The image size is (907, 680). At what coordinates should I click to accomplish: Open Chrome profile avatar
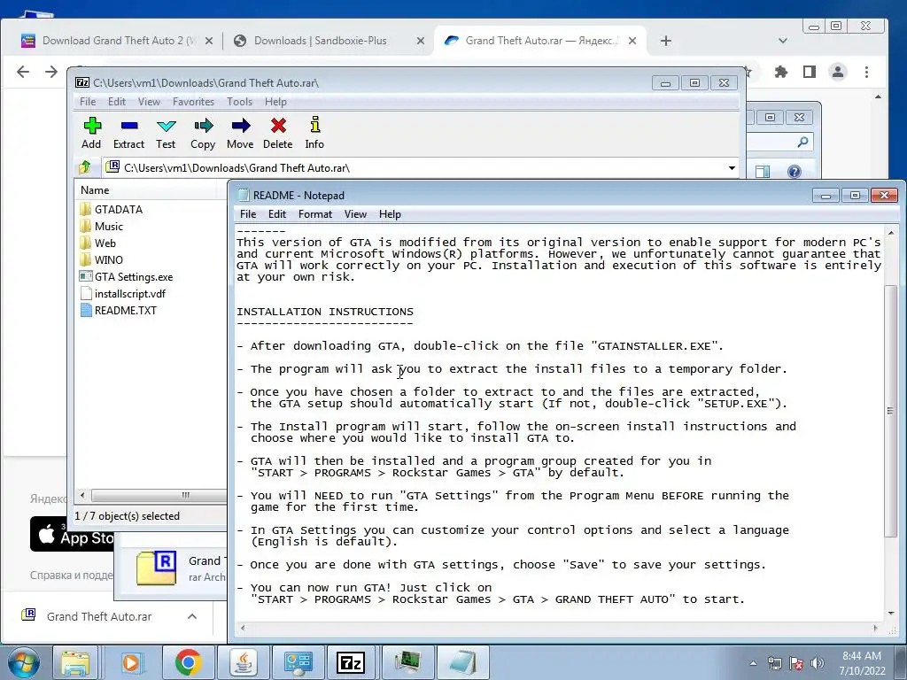838,72
